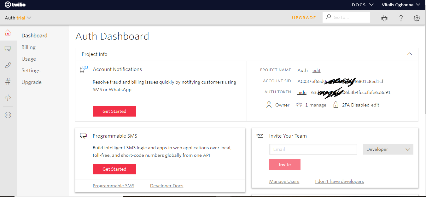This screenshot has width=426, height=197.
Task: Click the AUTH TOKEN label
Action: click(278, 92)
